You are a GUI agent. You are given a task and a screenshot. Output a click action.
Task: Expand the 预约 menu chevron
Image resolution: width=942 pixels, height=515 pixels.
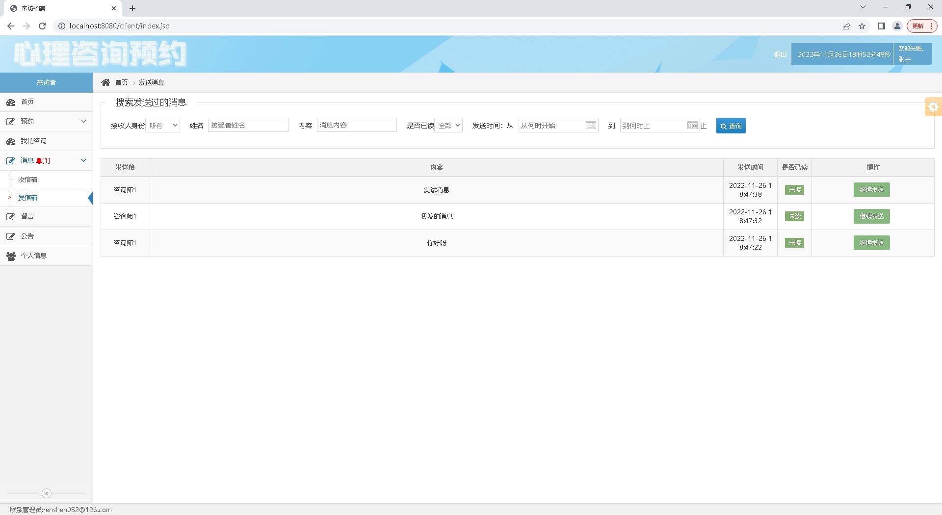click(83, 121)
